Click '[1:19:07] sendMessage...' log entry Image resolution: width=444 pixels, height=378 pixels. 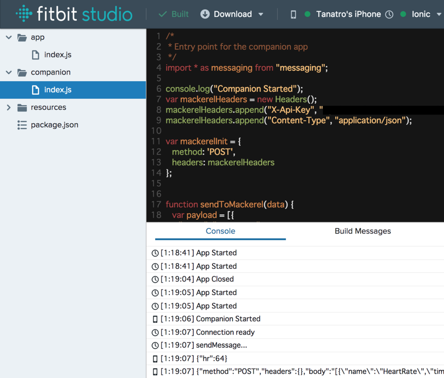point(204,345)
